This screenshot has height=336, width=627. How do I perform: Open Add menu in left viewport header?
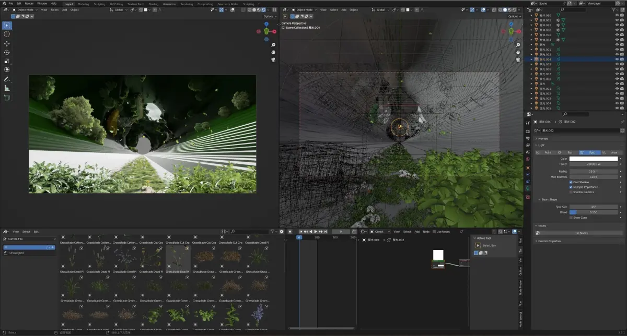click(64, 9)
